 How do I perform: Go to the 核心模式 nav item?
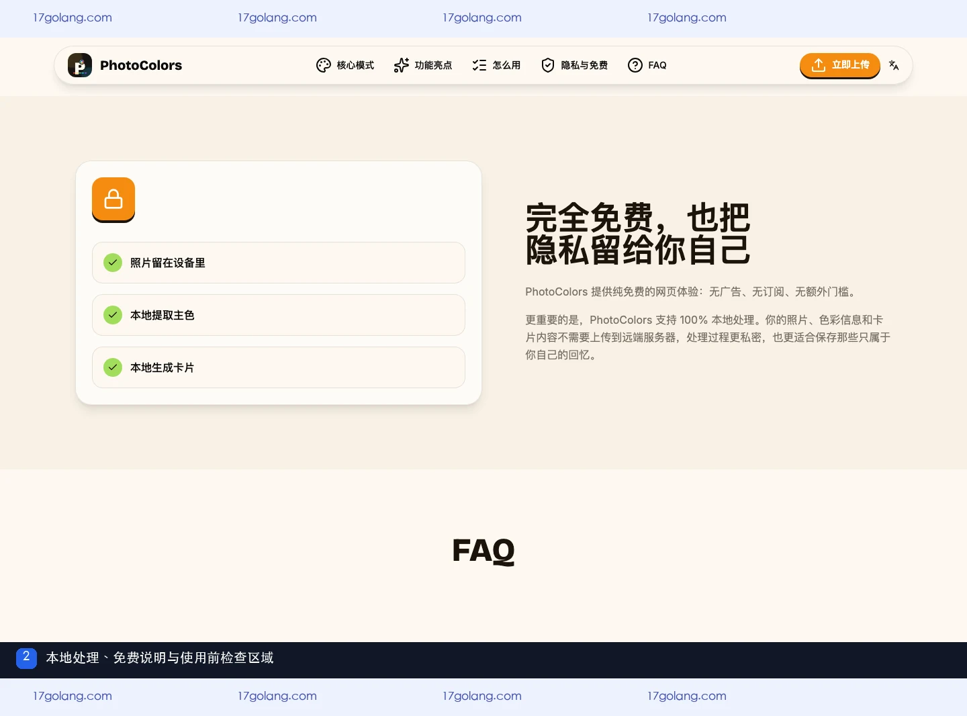point(345,65)
